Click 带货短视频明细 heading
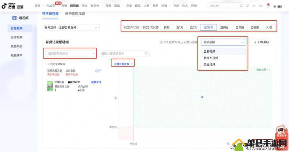 click(57, 42)
